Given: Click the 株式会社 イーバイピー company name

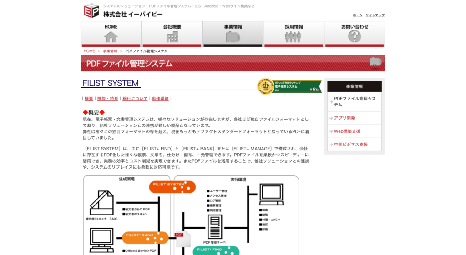Looking at the screenshot, I should tap(133, 14).
